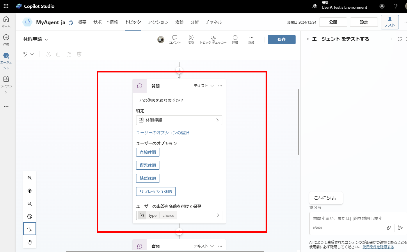This screenshot has height=252, width=407.
Task: Click the minimap toggle icon on canvas toolbar
Action: pos(29,216)
